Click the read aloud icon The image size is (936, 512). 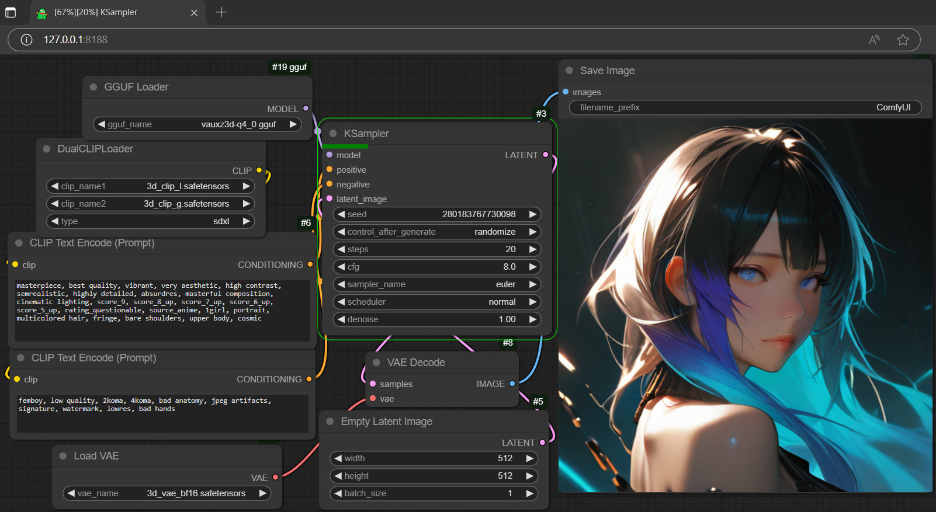pyautogui.click(x=874, y=40)
